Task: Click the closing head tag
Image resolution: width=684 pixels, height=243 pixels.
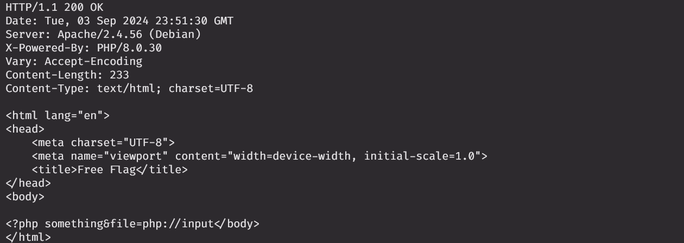Action: click(28, 183)
